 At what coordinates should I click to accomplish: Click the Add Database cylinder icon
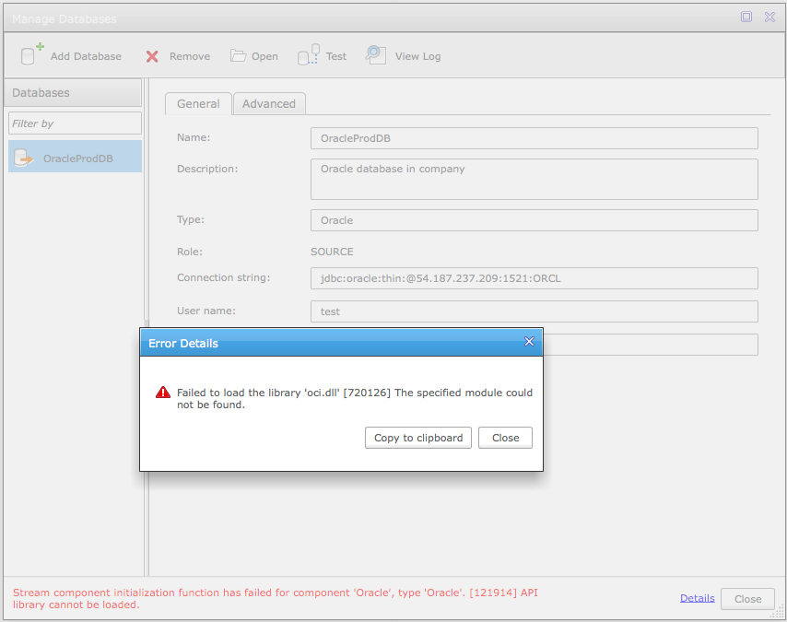coord(32,54)
